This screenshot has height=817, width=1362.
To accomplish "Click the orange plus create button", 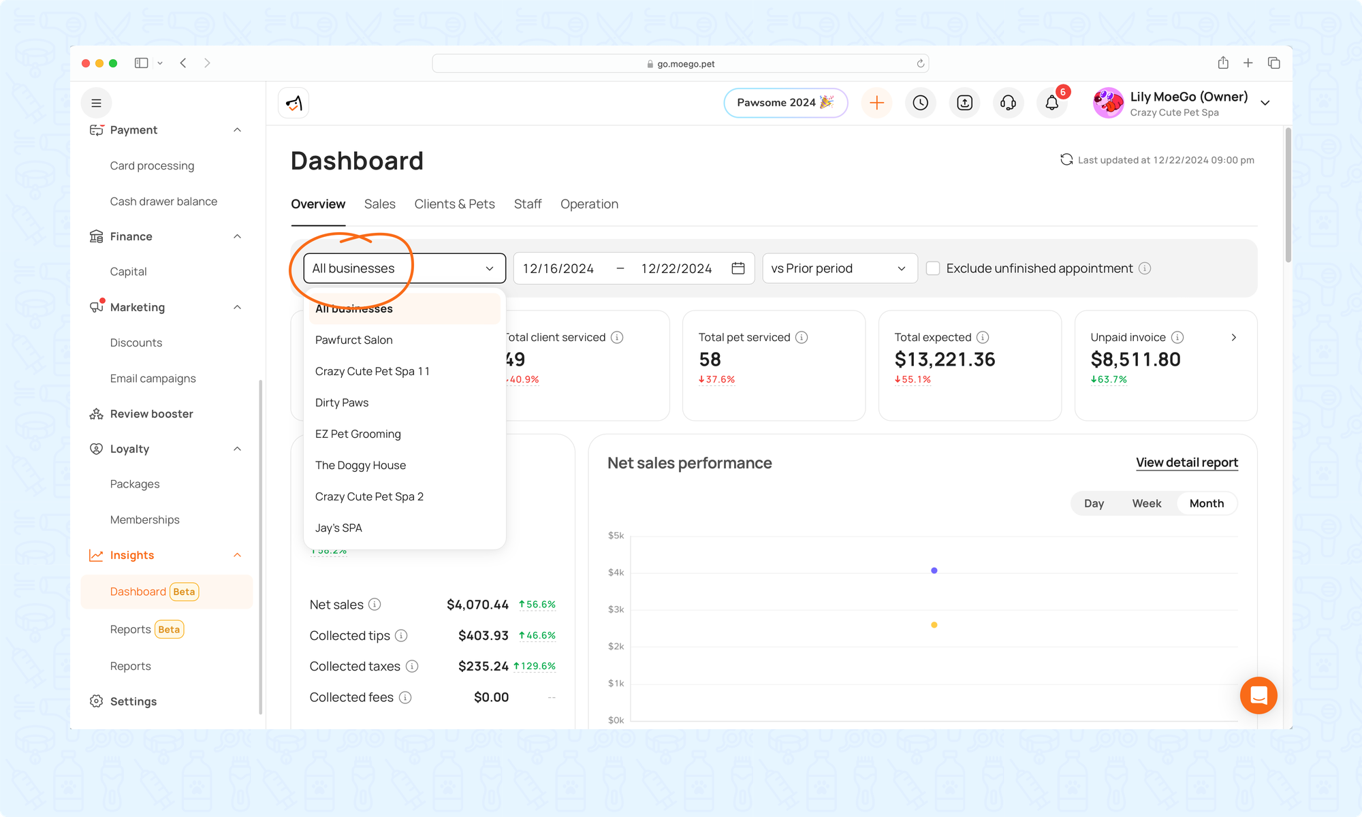I will (x=876, y=103).
